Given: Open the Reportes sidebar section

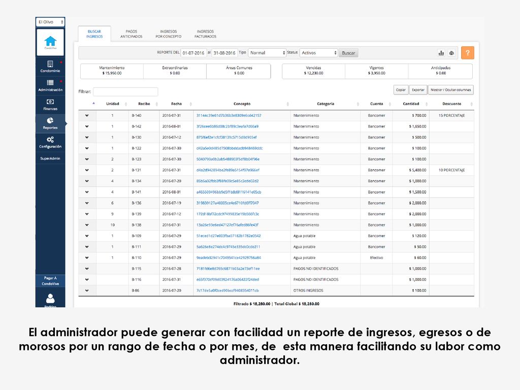Looking at the screenshot, I should (x=50, y=123).
